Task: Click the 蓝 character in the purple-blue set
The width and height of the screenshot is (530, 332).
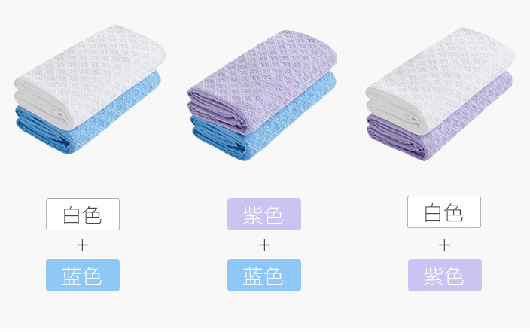Action: [x=252, y=276]
